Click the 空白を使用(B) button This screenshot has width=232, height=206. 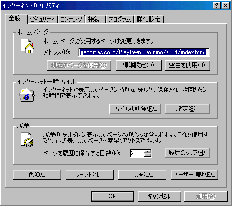[x=187, y=65]
